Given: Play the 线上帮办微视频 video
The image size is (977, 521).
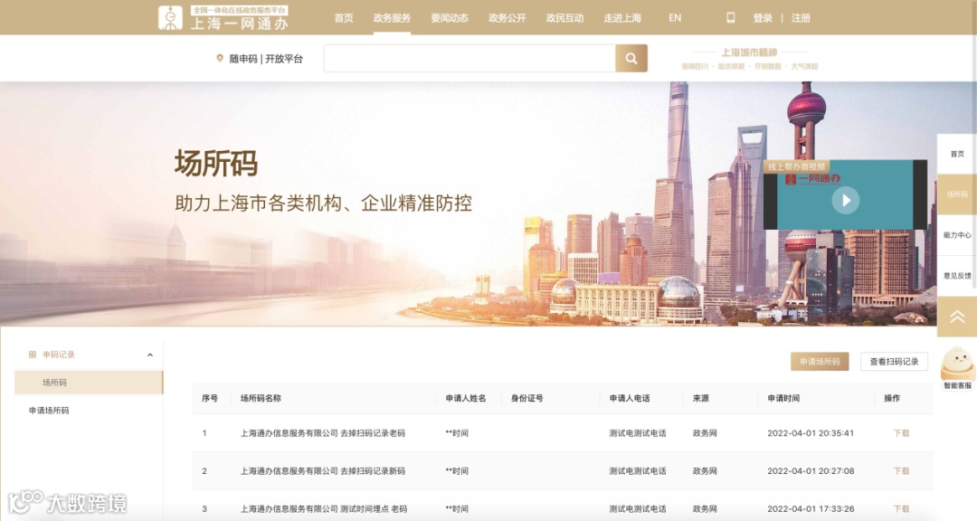Looking at the screenshot, I should pos(846,200).
